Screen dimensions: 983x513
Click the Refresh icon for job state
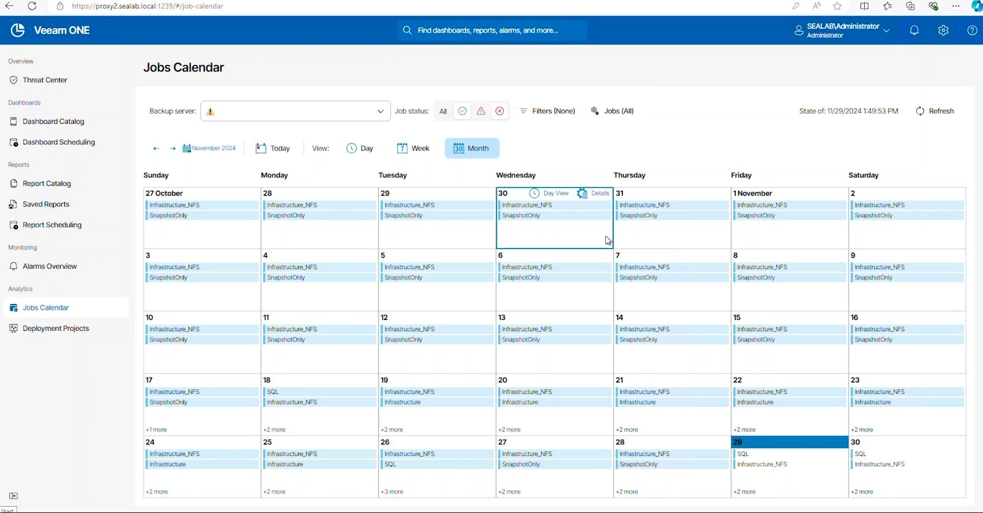coord(920,111)
